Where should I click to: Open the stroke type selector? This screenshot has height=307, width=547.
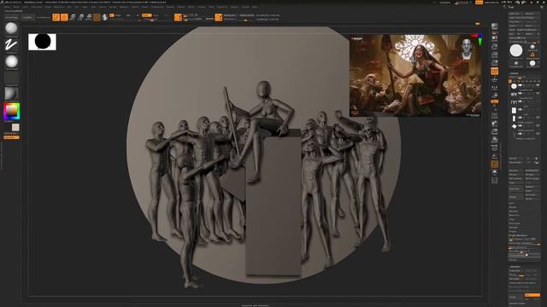point(11,45)
